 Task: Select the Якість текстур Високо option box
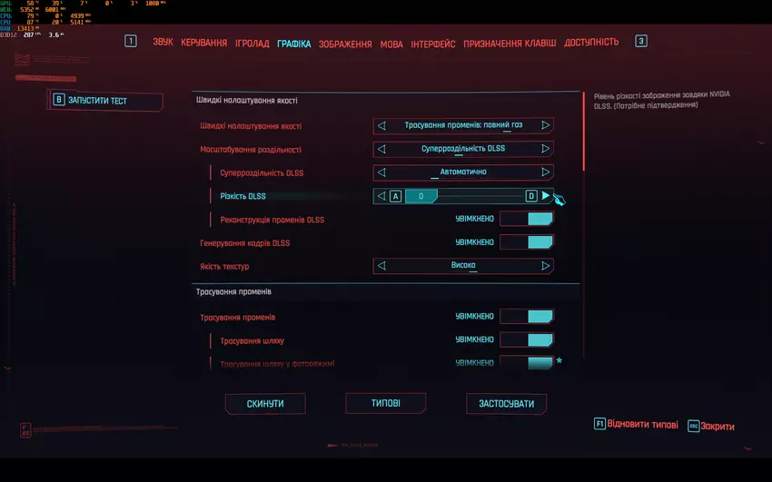tap(463, 266)
